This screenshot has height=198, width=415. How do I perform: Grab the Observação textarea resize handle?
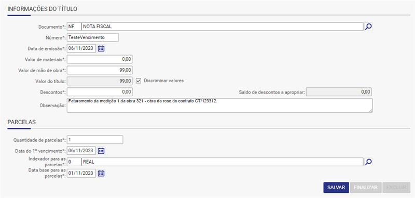click(x=371, y=111)
